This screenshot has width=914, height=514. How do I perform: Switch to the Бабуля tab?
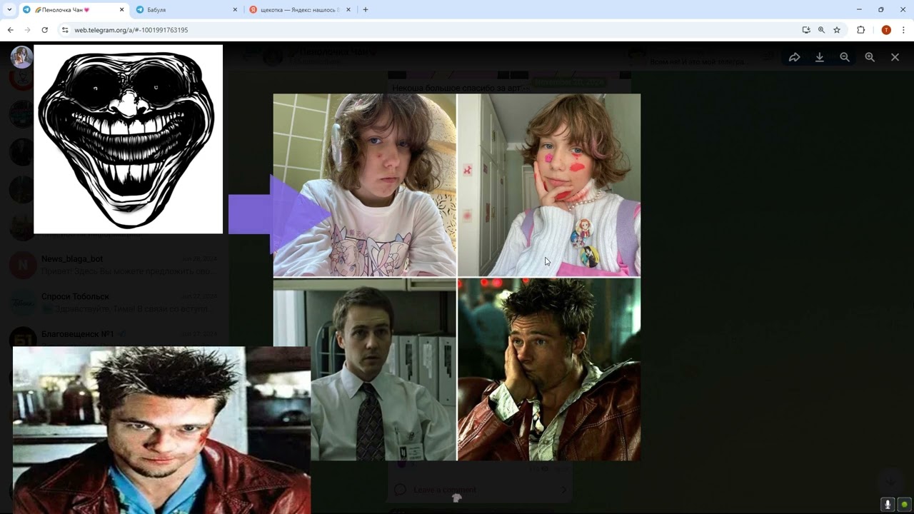(x=186, y=10)
